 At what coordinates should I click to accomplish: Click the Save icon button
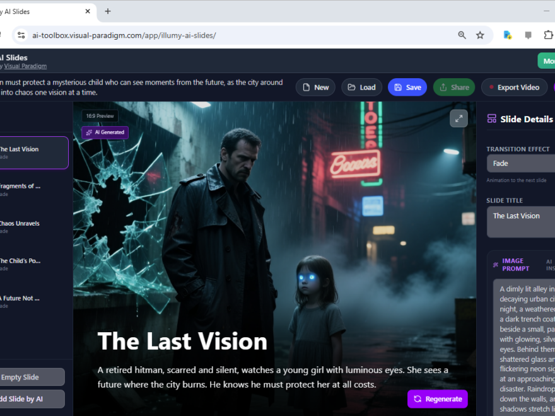398,87
